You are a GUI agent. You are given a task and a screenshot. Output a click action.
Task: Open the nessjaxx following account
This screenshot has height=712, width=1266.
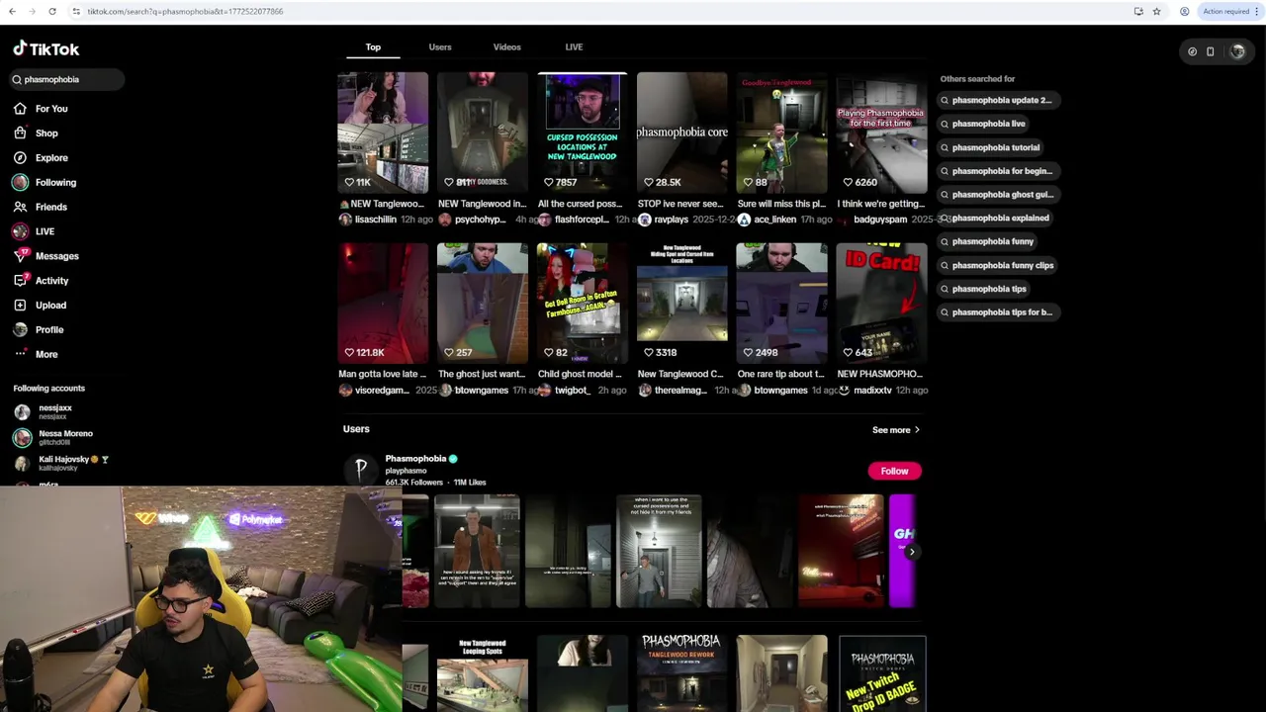tap(55, 412)
